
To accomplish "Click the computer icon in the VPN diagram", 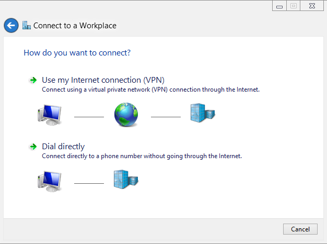I will click(x=50, y=114).
